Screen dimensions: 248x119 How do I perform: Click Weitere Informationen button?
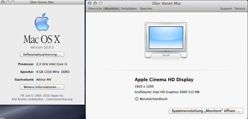42,87
